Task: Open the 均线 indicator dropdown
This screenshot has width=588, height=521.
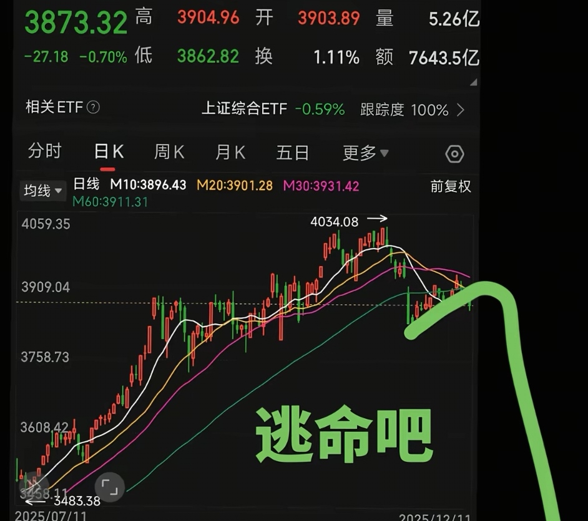Action: point(42,191)
